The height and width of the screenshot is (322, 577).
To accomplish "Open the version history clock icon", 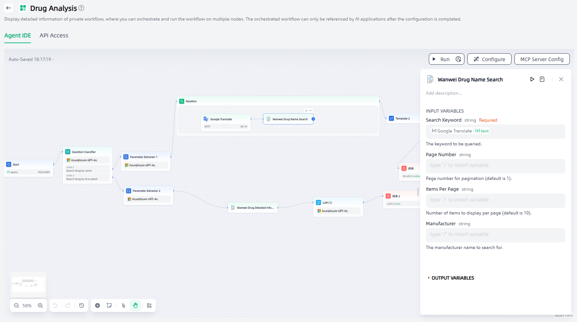I will click(x=82, y=305).
